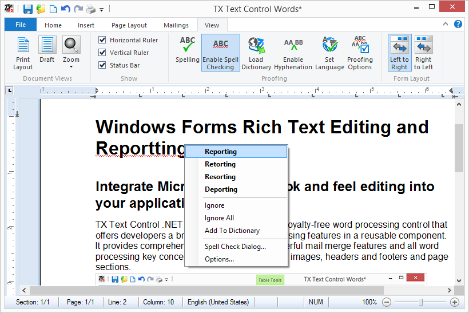Collapse the ribbon using the chevron
This screenshot has width=469, height=313.
point(446,25)
